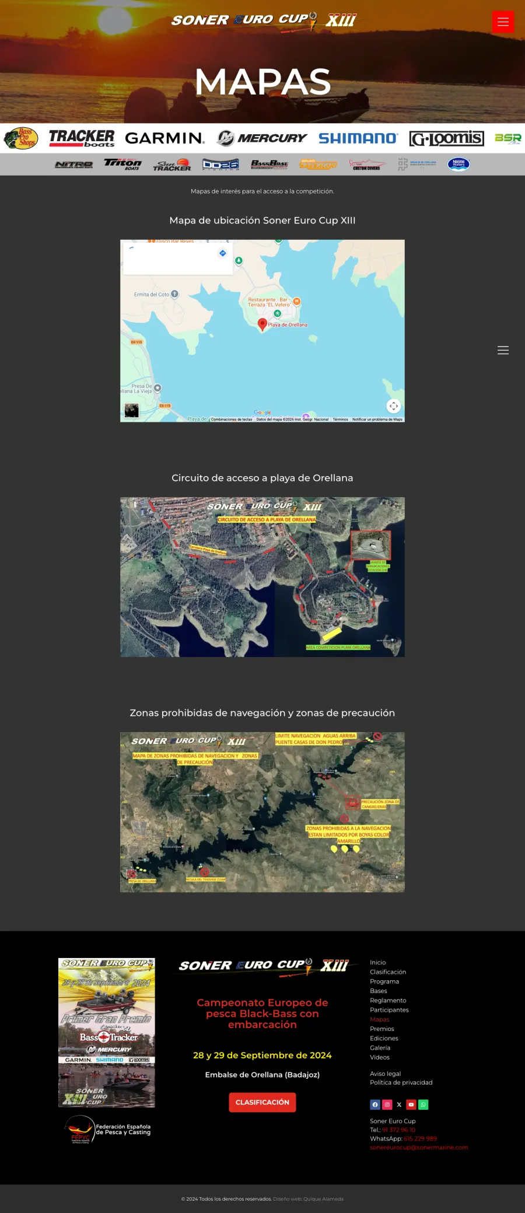This screenshot has height=1213, width=525.
Task: Email sonereurocup@sonermarine.com
Action: coord(419,1147)
